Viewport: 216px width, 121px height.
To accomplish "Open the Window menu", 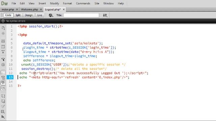I will 108,3.
